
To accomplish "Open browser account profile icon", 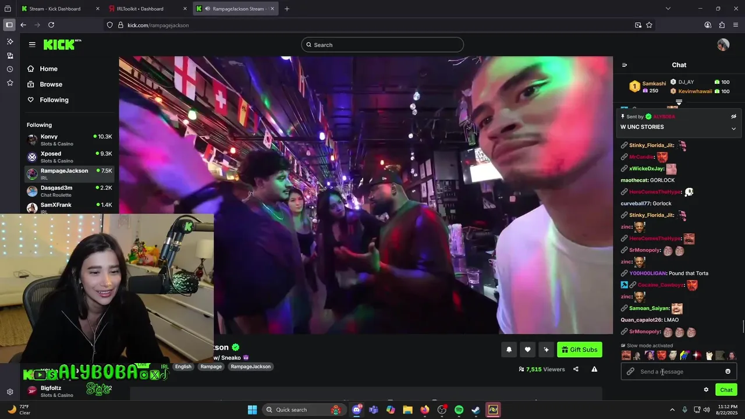I will pyautogui.click(x=708, y=25).
